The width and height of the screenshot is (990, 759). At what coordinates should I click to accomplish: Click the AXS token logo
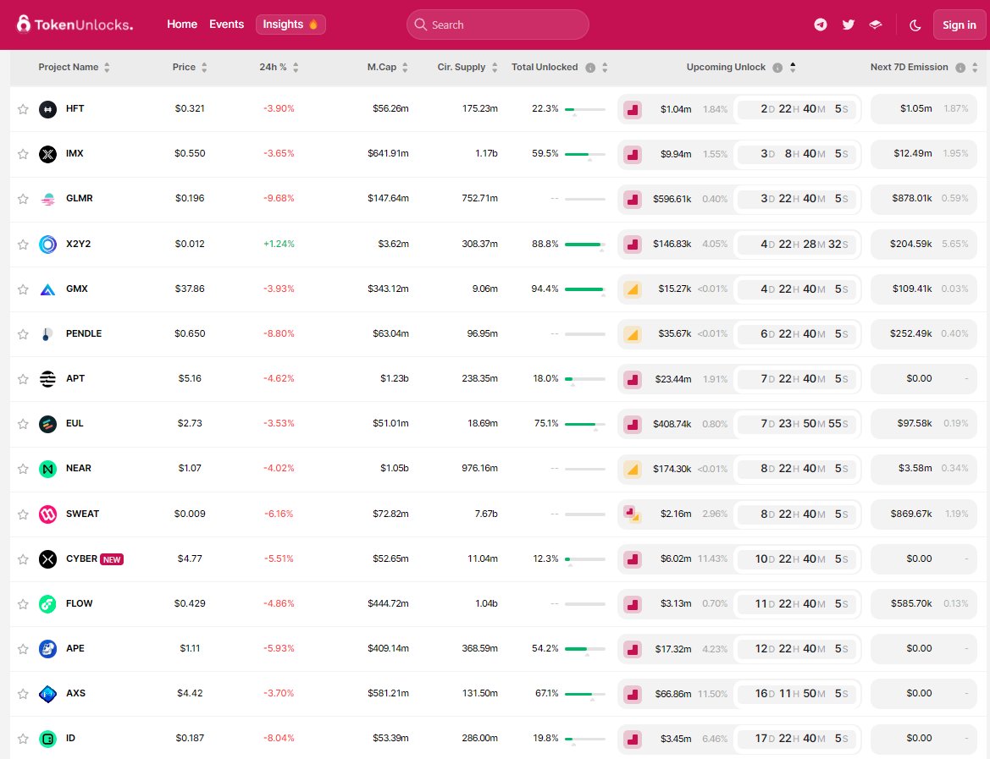point(48,694)
